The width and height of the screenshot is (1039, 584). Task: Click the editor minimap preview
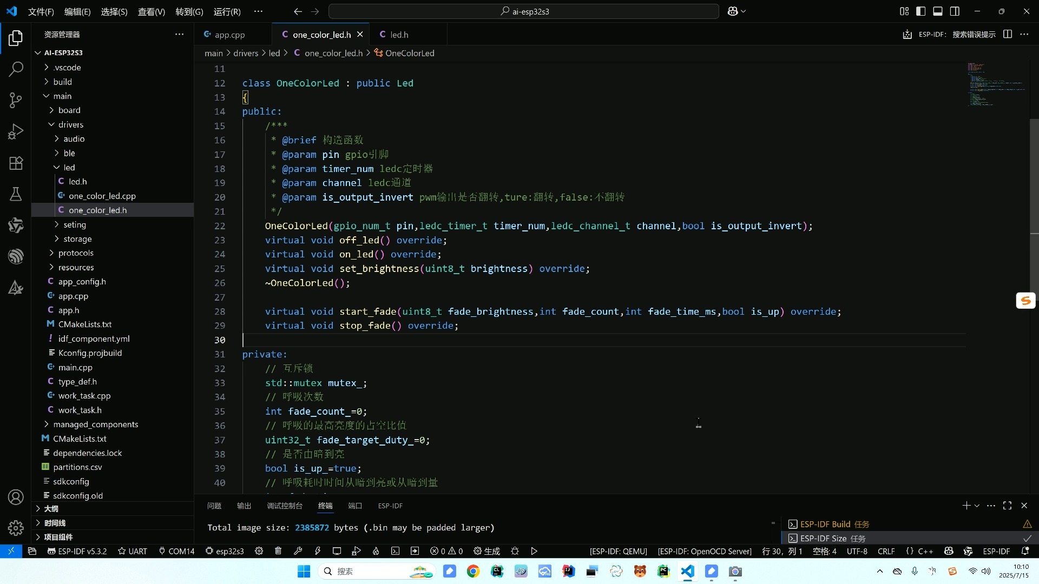[995, 85]
